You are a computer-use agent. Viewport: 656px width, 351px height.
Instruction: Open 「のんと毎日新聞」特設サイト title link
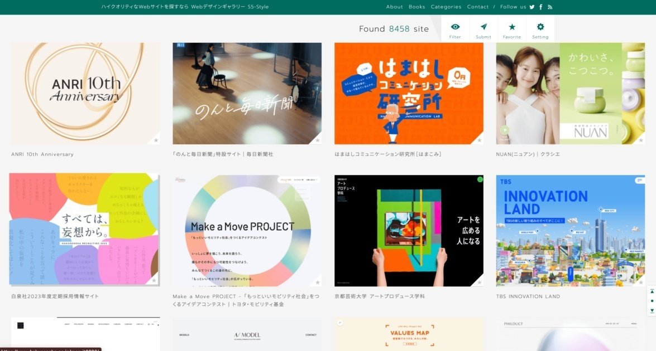coord(223,154)
